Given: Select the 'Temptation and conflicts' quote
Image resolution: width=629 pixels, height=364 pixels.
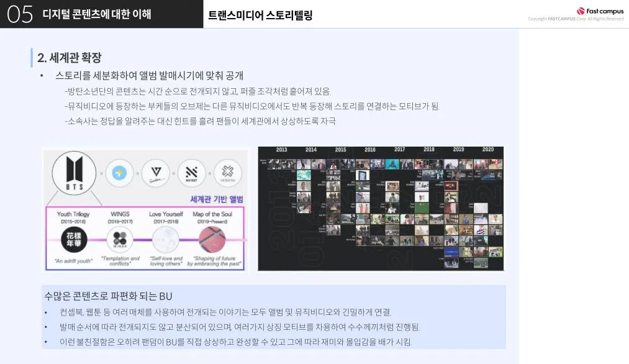Looking at the screenshot, I should (x=120, y=261).
